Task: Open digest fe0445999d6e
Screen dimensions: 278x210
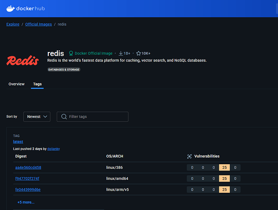Action: click(28, 189)
